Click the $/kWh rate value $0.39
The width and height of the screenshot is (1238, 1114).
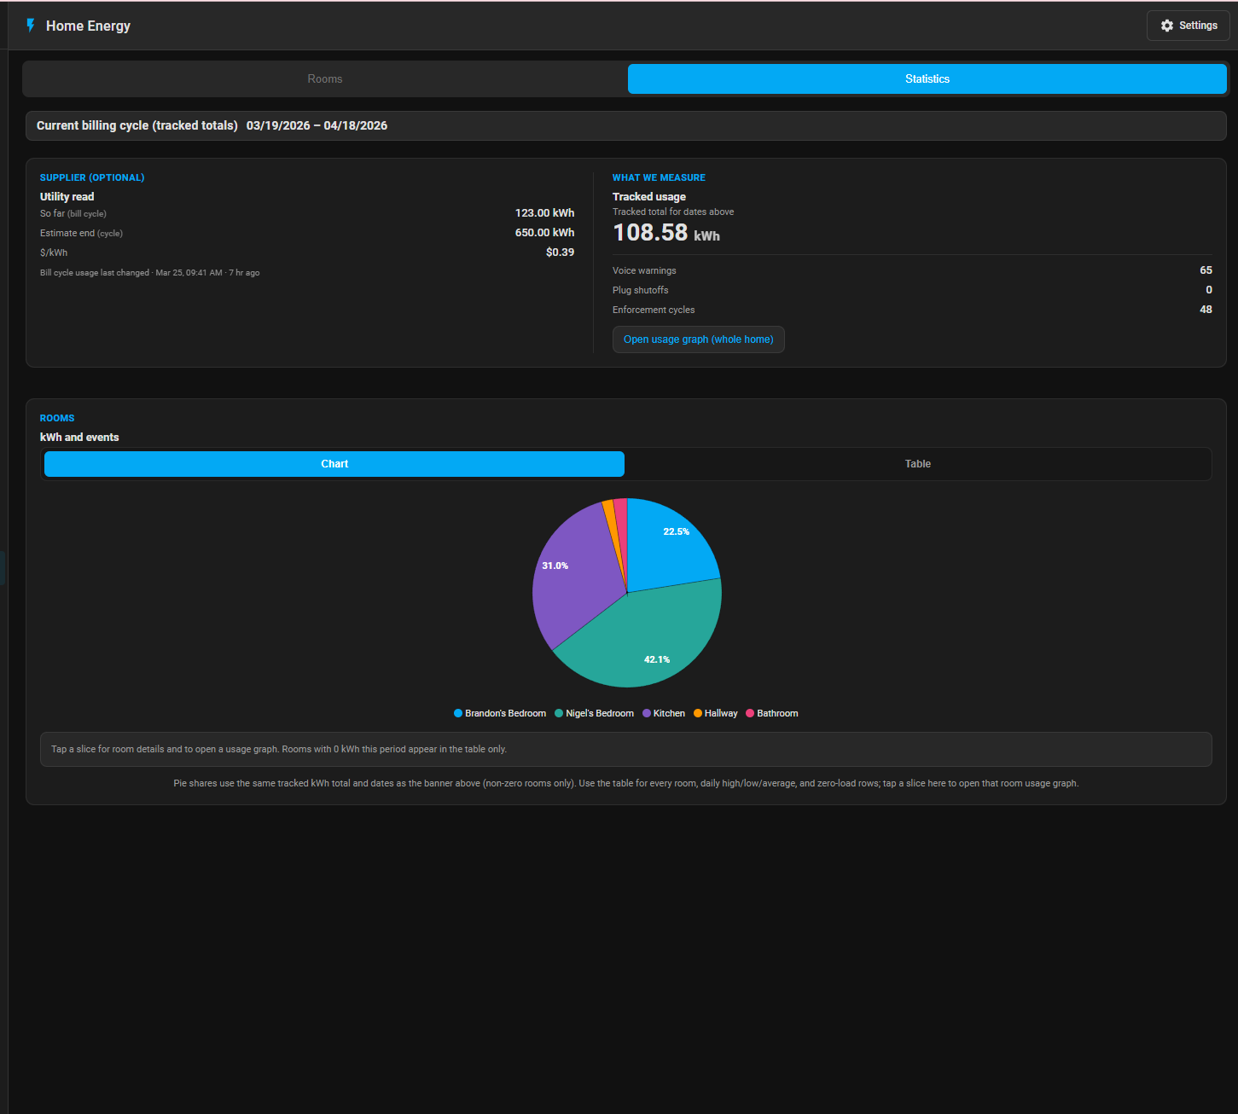tap(560, 252)
